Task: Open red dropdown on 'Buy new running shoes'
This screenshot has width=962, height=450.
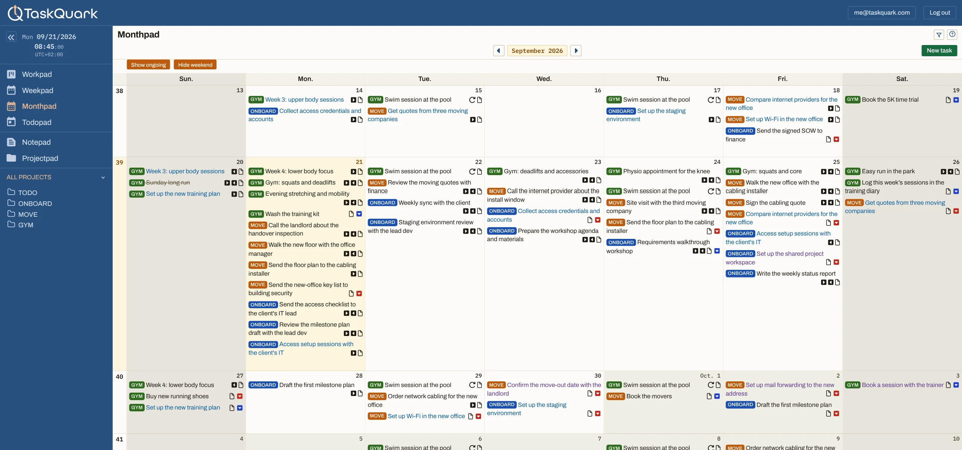Action: [x=240, y=396]
